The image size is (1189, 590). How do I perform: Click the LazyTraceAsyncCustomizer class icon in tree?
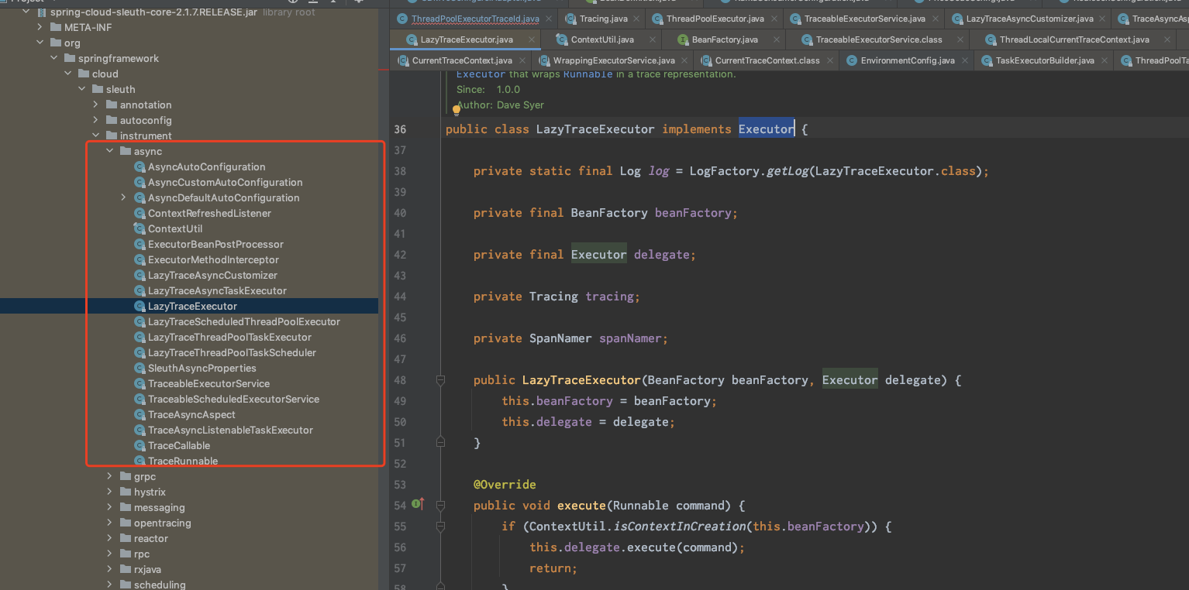(140, 276)
